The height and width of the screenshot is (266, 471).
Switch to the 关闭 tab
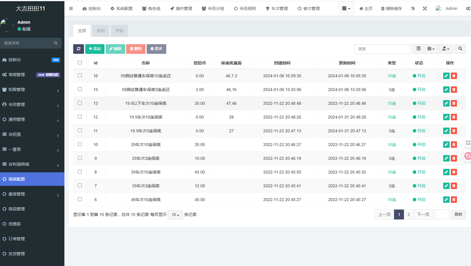tap(101, 31)
